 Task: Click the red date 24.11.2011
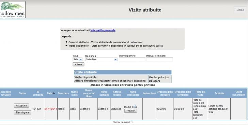tap(51, 109)
